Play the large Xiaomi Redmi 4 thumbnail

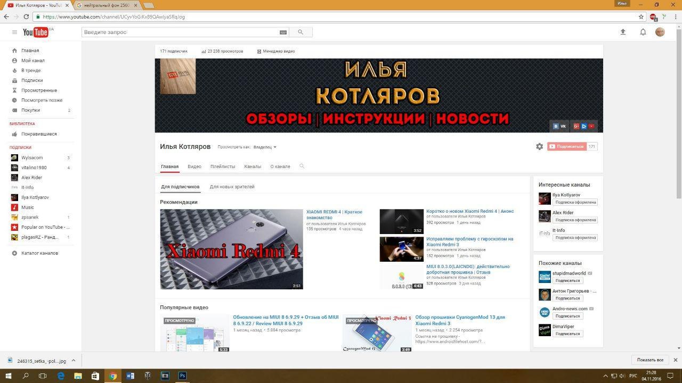click(231, 249)
